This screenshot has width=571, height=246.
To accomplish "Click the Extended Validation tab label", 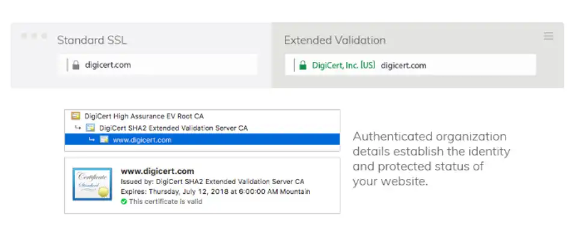I will tap(335, 41).
